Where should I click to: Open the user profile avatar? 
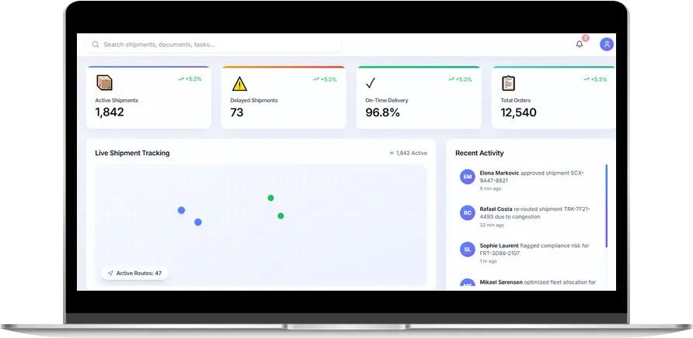pyautogui.click(x=606, y=44)
